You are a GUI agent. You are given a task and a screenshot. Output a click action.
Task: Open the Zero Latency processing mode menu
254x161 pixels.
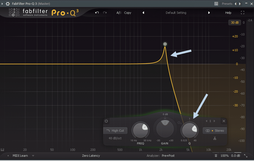tap(91, 156)
